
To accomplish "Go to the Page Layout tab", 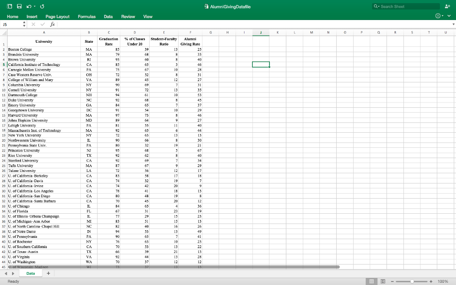I will point(57,16).
